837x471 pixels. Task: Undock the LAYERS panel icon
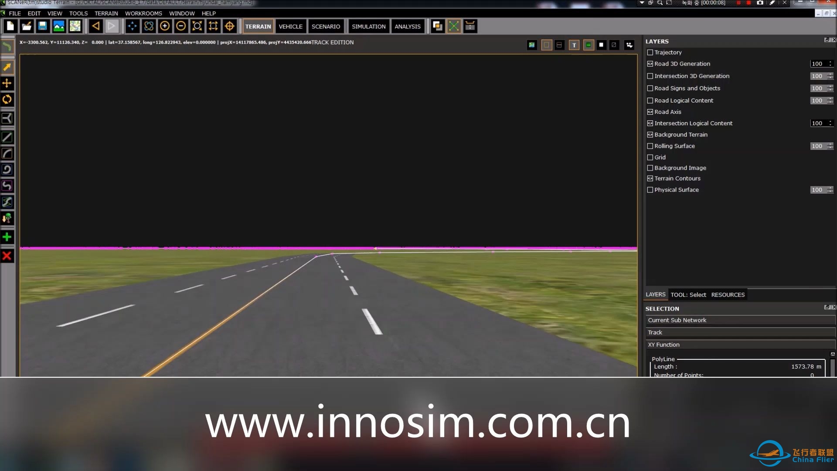(x=827, y=40)
